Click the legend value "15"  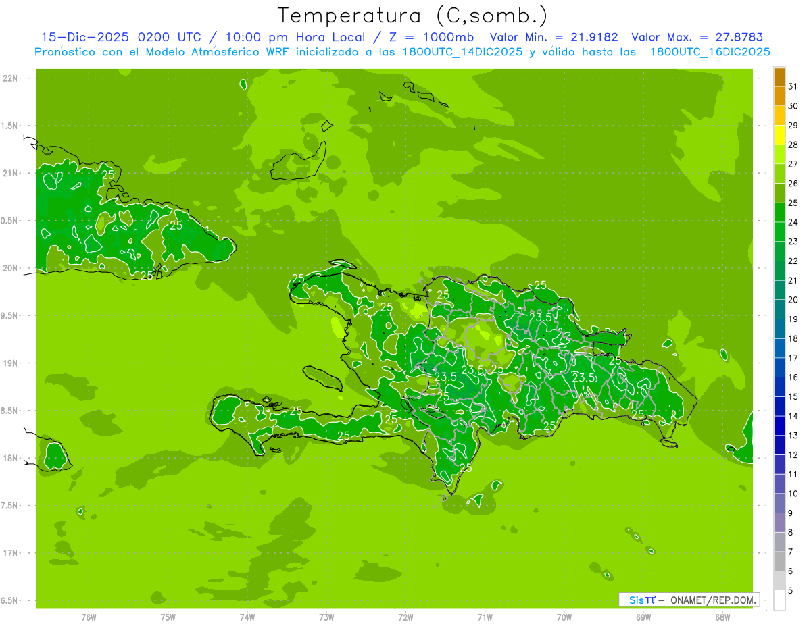click(x=793, y=397)
